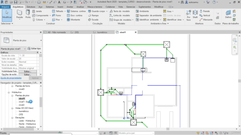This screenshot has height=135, width=241.
Task: Select the Por face opening tool
Action: coord(189,15)
